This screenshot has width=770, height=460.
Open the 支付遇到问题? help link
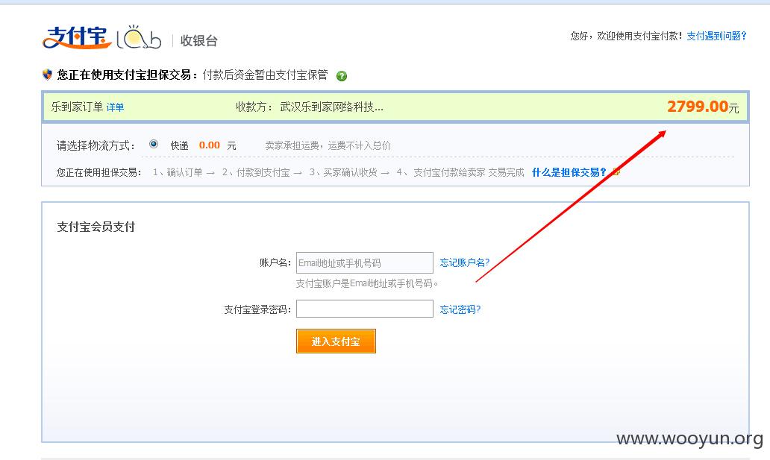(x=716, y=36)
